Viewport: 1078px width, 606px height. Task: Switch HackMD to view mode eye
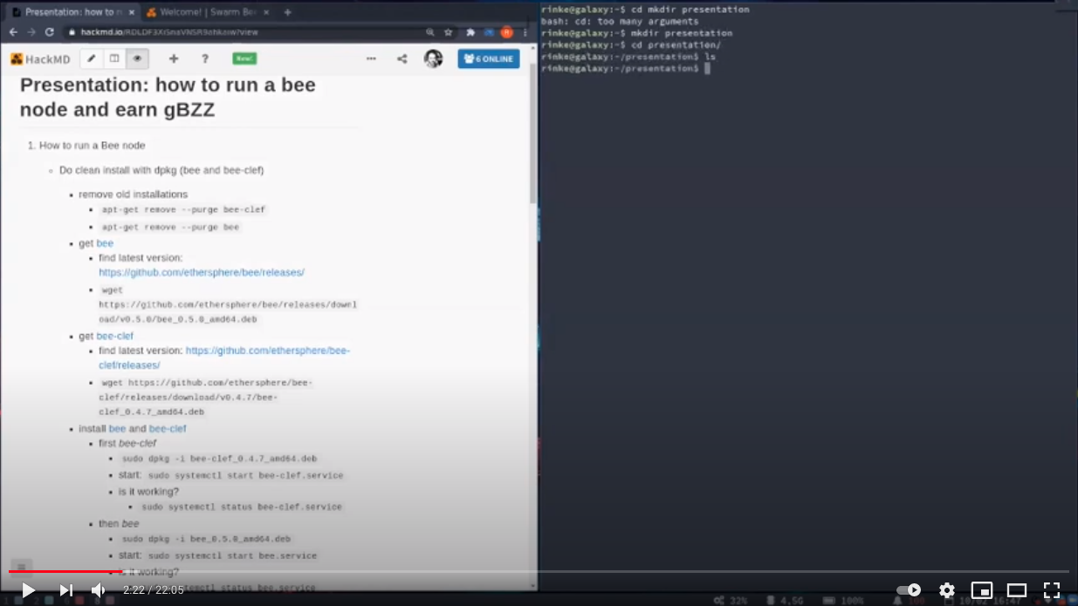coord(137,58)
